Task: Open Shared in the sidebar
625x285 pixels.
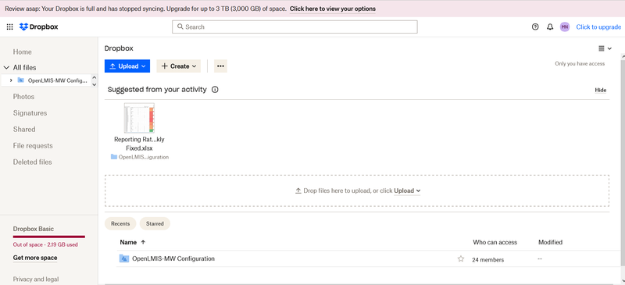Action: (24, 129)
